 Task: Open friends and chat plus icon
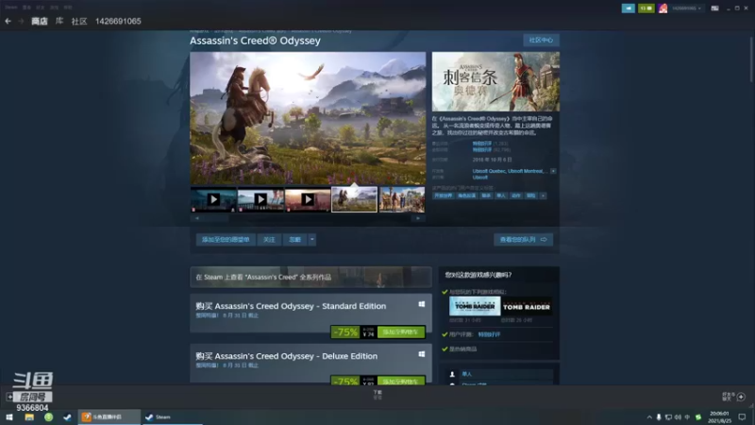741,397
